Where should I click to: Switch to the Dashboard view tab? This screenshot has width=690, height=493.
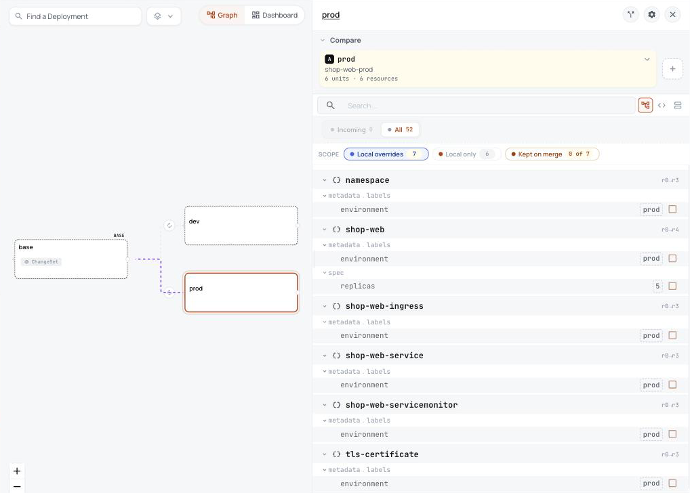tap(275, 16)
